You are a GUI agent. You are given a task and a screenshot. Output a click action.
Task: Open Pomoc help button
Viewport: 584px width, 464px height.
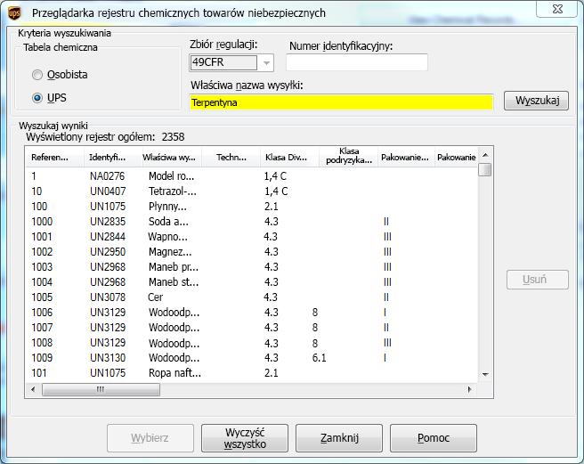[x=434, y=438]
